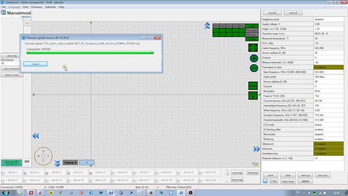348x196 pixels.
Task: Click the Power of TX value 192
Action: (328, 96)
